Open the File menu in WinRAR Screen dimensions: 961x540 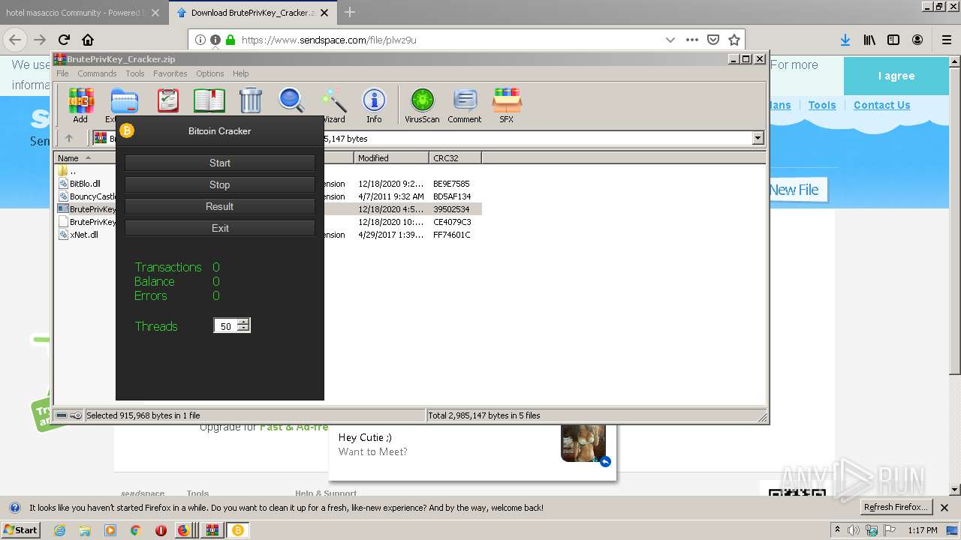[x=62, y=73]
